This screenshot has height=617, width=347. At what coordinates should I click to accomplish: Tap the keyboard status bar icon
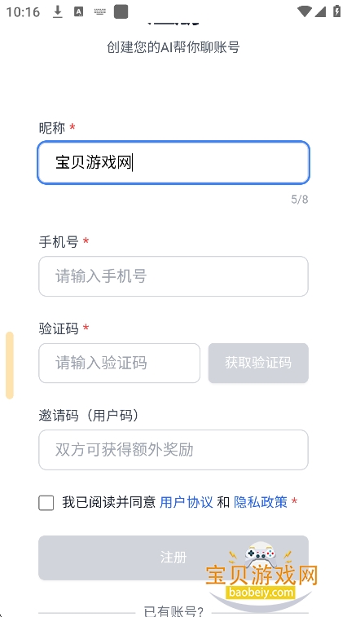[x=100, y=12]
